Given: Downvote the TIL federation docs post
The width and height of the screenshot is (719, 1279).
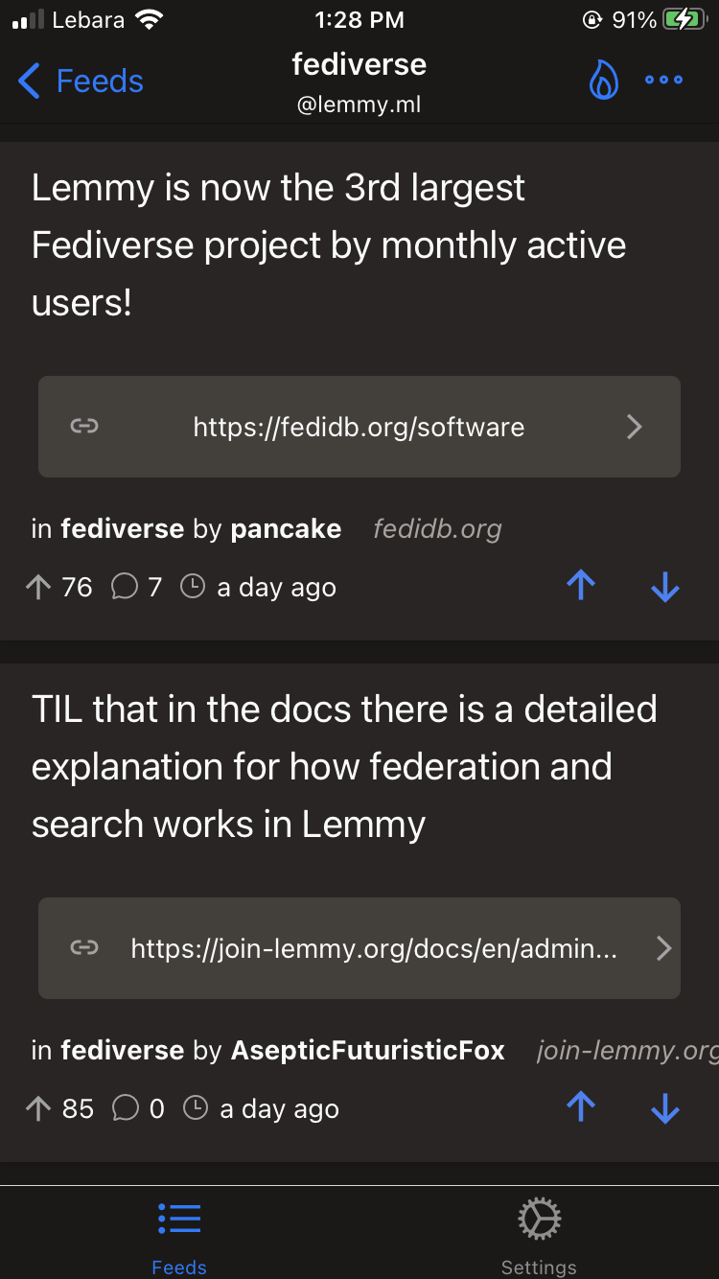Looking at the screenshot, I should click(x=664, y=1107).
